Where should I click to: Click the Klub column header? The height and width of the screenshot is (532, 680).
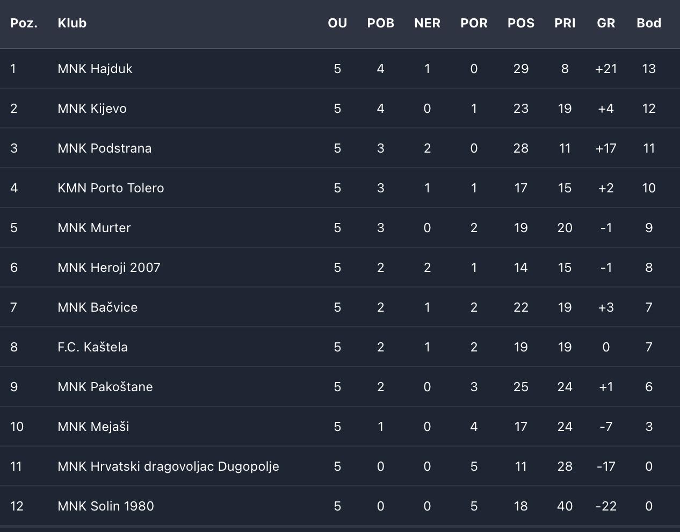click(x=72, y=23)
